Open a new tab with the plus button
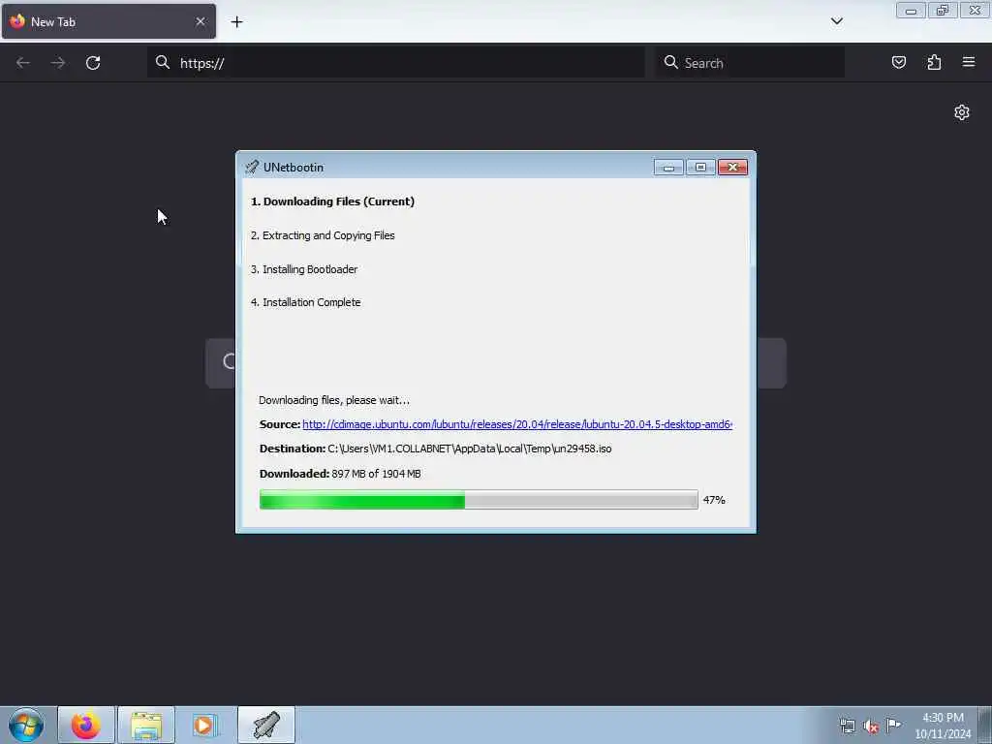 pyautogui.click(x=236, y=22)
